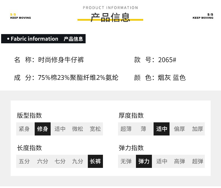
Task: Select 适中 under 厚度指数
Action: [x=161, y=129]
